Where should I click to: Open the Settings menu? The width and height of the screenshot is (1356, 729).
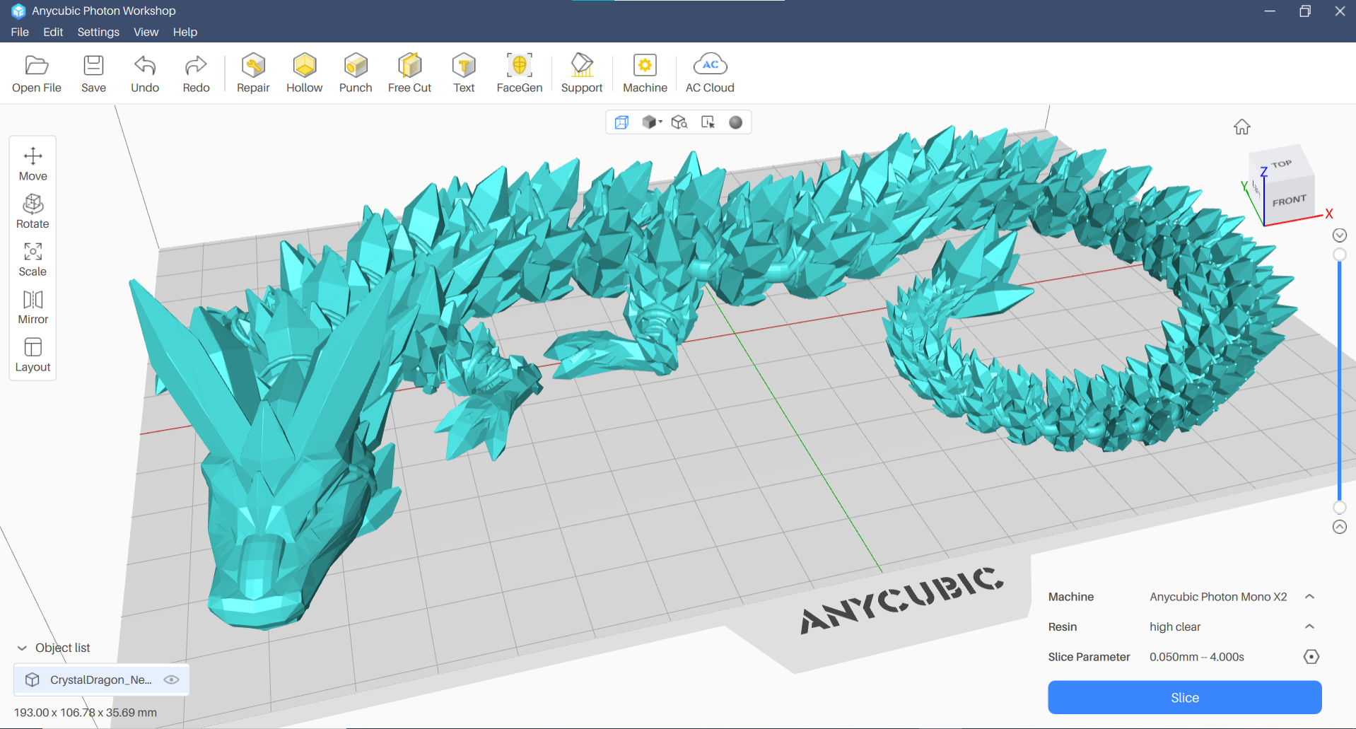98,32
